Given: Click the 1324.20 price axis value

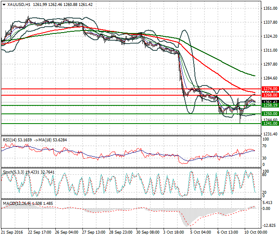Looking at the screenshot, I should (x=270, y=36).
